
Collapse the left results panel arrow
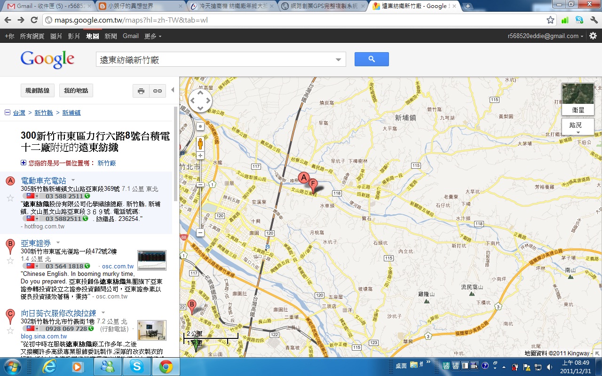(x=173, y=90)
